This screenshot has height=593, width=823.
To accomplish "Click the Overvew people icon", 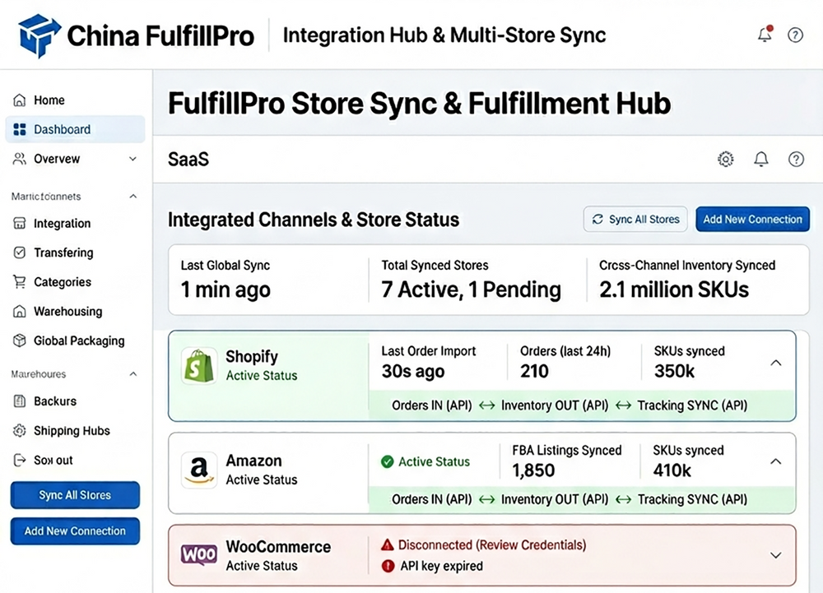I will 20,159.
